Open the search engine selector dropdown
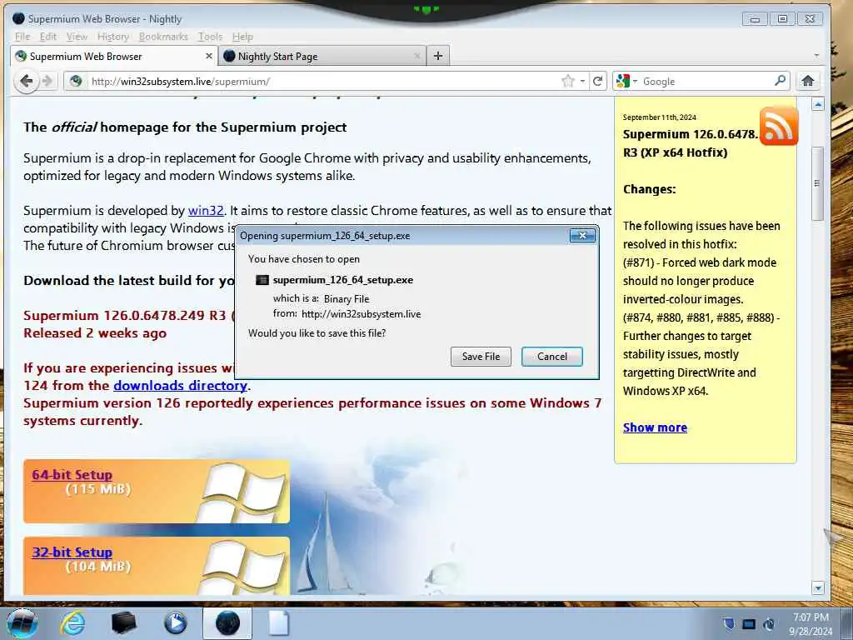This screenshot has height=640, width=853. (x=626, y=81)
